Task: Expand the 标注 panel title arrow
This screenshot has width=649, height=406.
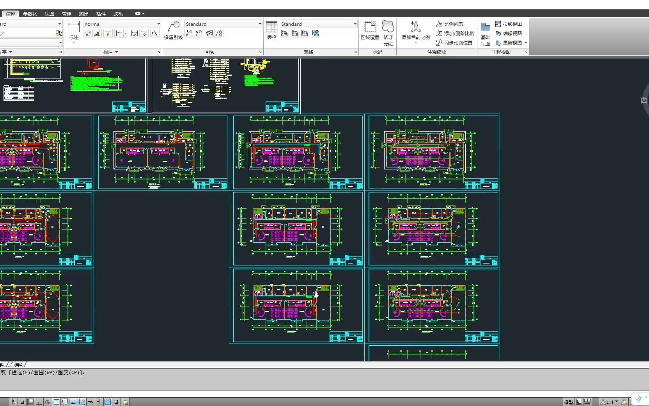Action: point(116,52)
